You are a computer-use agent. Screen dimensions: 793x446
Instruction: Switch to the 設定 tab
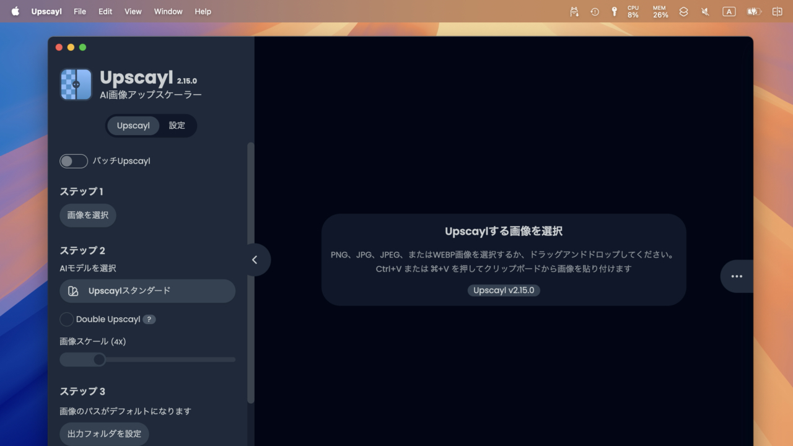177,126
